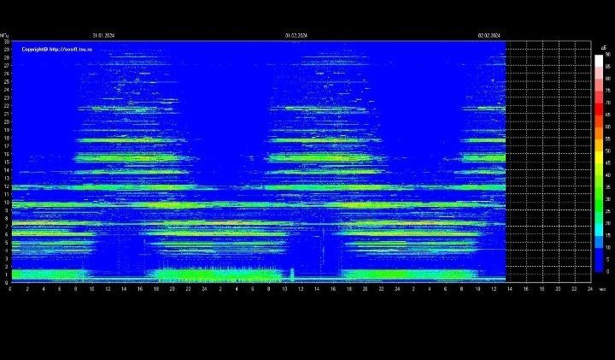Click the empty dashed grid area
615x360 pixels.
point(547,162)
